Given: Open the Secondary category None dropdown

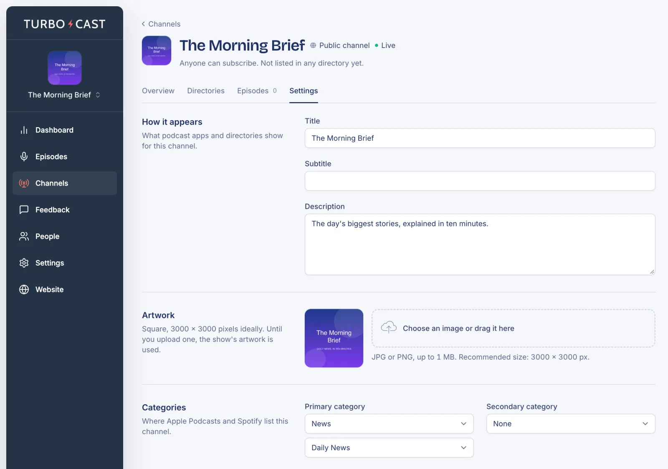Looking at the screenshot, I should [x=571, y=424].
